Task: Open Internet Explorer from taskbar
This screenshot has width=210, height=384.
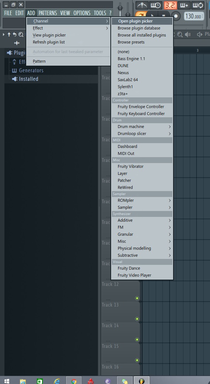Action: pos(57,381)
